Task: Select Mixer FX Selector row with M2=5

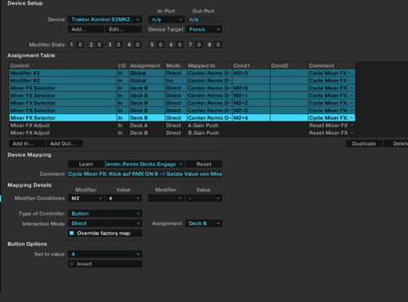Action: pos(182,88)
